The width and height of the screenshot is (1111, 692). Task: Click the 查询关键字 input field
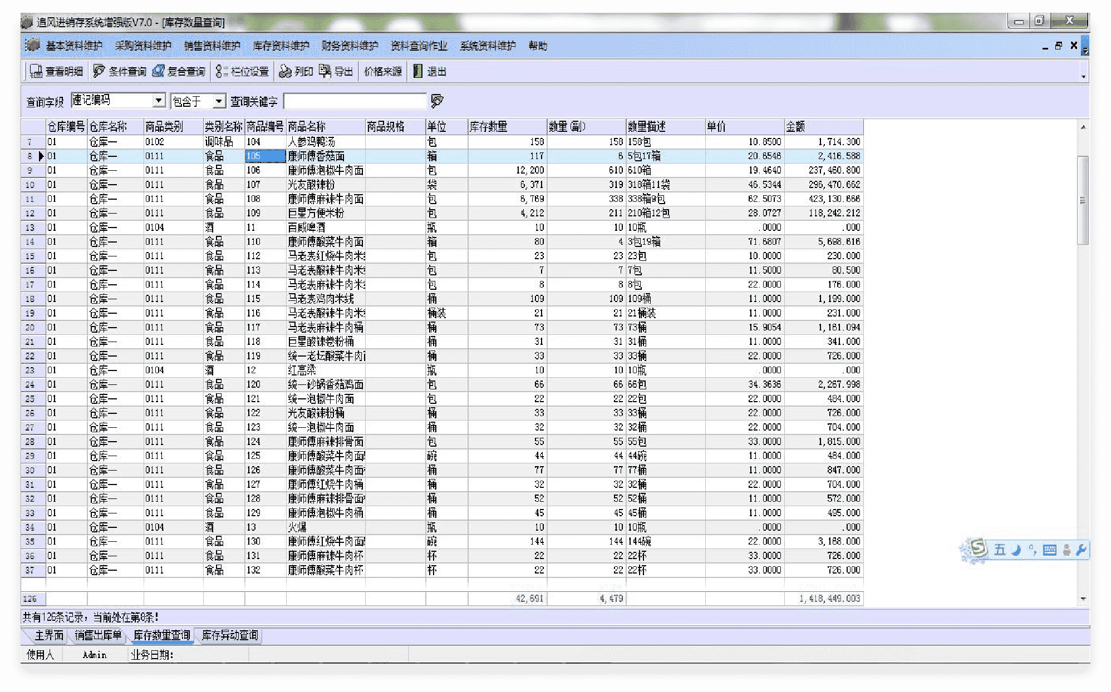355,101
